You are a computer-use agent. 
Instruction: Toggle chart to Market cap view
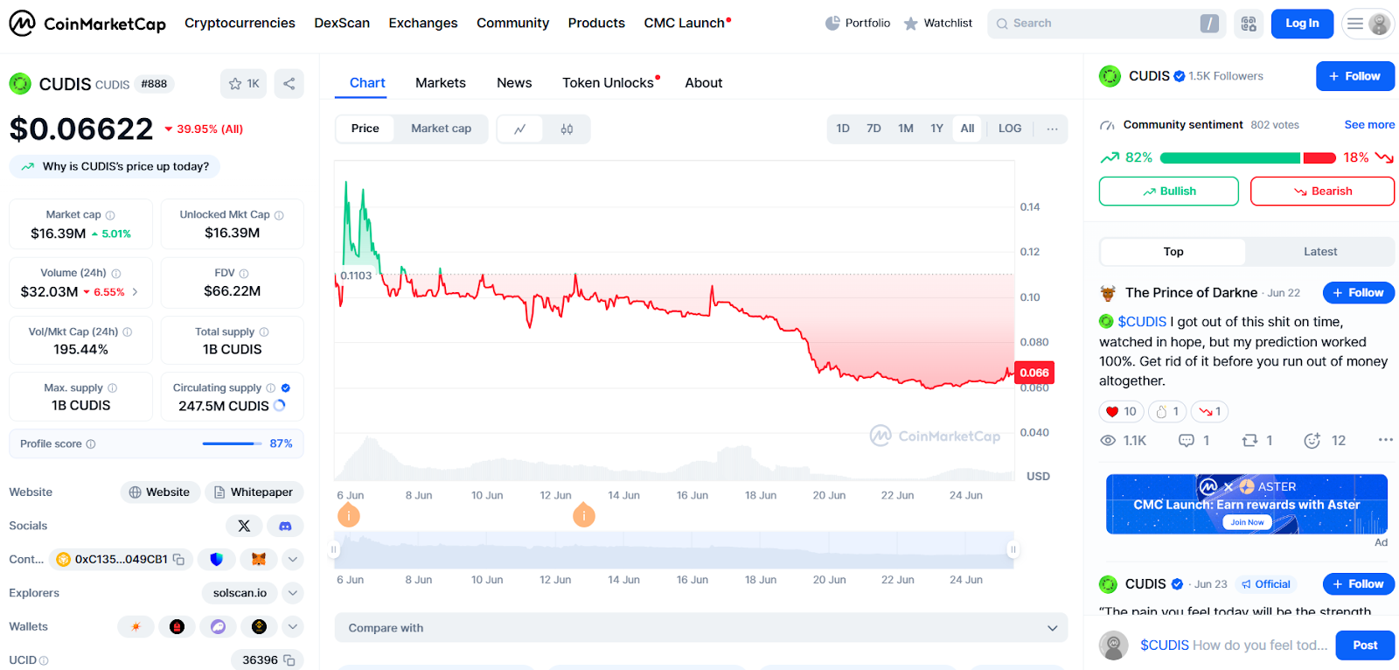pos(442,129)
